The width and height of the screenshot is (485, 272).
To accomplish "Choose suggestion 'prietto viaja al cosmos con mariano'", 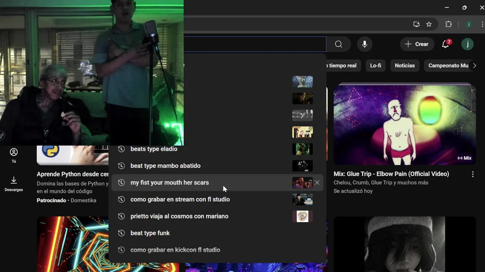I will click(x=217, y=216).
